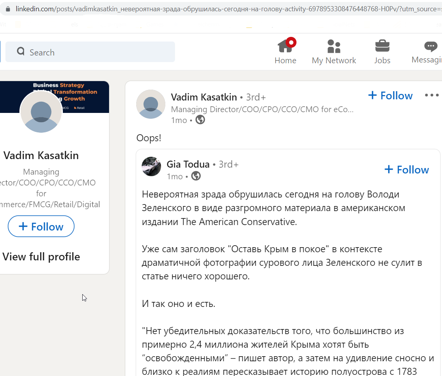Click the paragraph starting 'Нет убедительных доказательств'
Image resolution: width=442 pixels, height=376 pixels.
(x=288, y=351)
